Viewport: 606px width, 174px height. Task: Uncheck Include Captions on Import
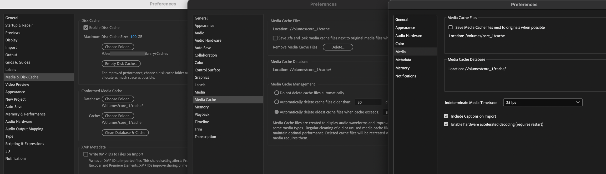click(x=446, y=116)
